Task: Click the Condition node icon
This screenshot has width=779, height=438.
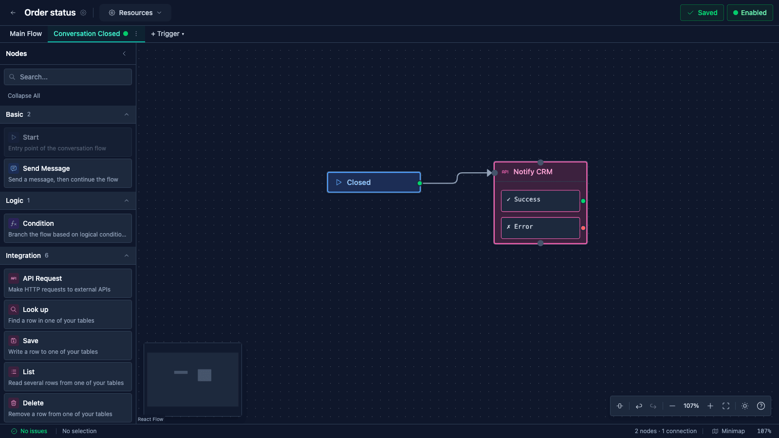Action: click(14, 223)
